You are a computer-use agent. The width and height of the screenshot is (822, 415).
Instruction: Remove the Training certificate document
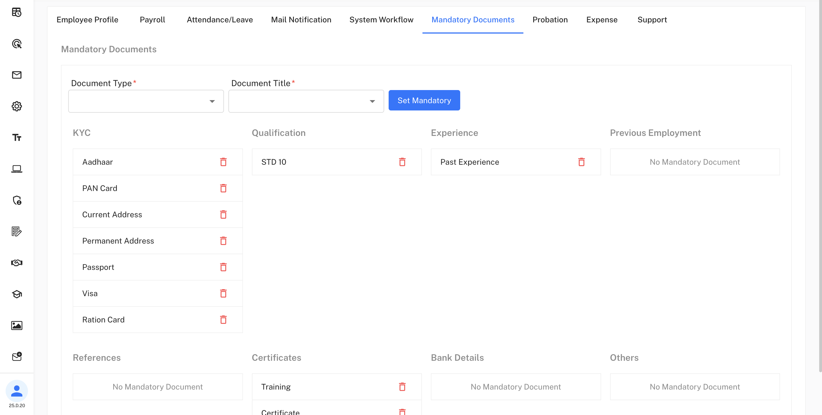[x=402, y=386]
